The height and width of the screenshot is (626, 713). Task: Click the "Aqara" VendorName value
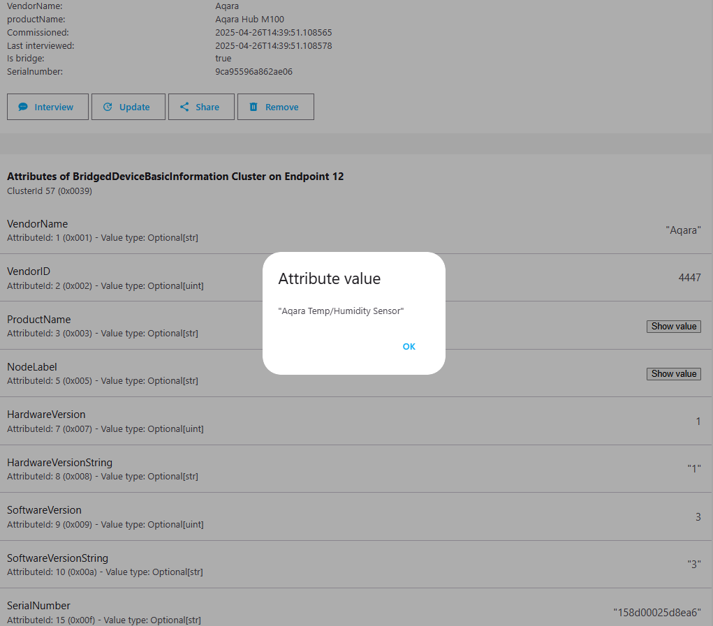coord(683,230)
